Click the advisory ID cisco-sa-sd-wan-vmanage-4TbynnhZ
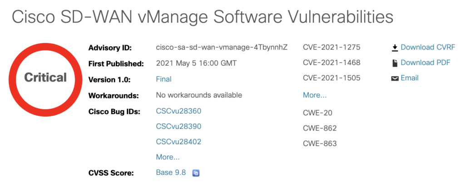This screenshot has width=465, height=189. click(222, 47)
